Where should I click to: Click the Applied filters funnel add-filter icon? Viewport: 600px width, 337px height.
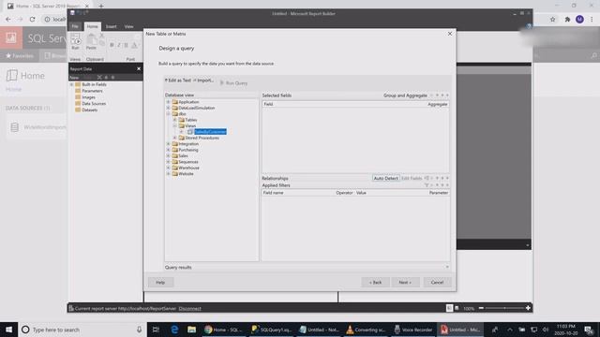(x=427, y=185)
